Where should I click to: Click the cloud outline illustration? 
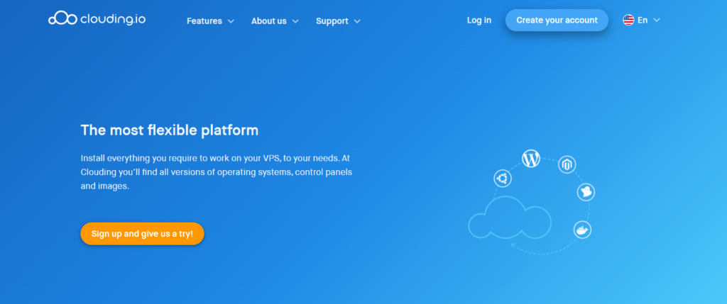pyautogui.click(x=509, y=220)
